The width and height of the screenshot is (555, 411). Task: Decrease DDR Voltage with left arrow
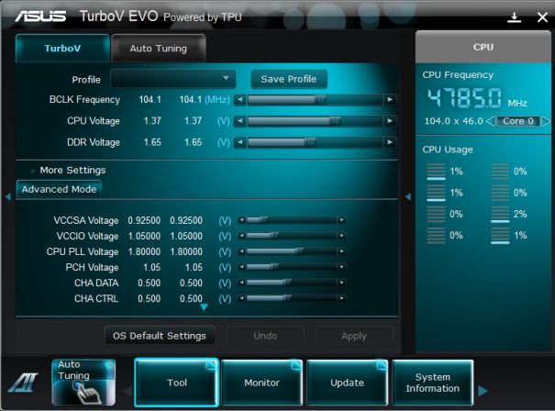click(x=240, y=142)
